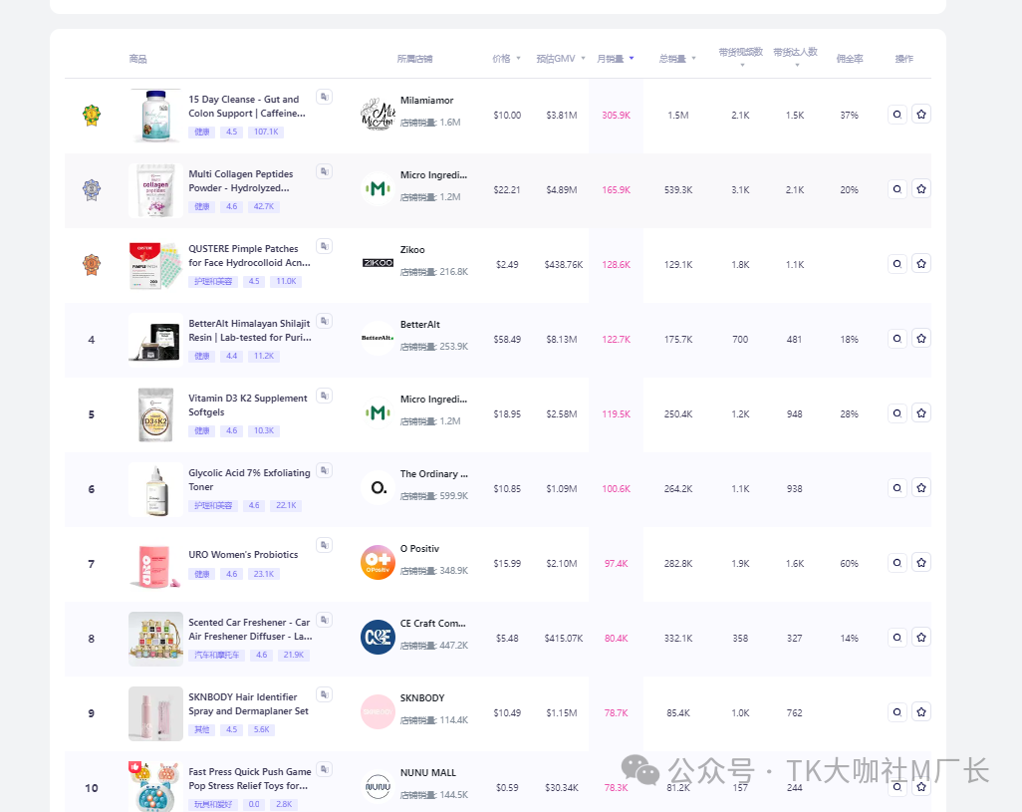Click the search icon in Scented Car Freshener row
This screenshot has width=1022, height=812.
pyautogui.click(x=896, y=637)
